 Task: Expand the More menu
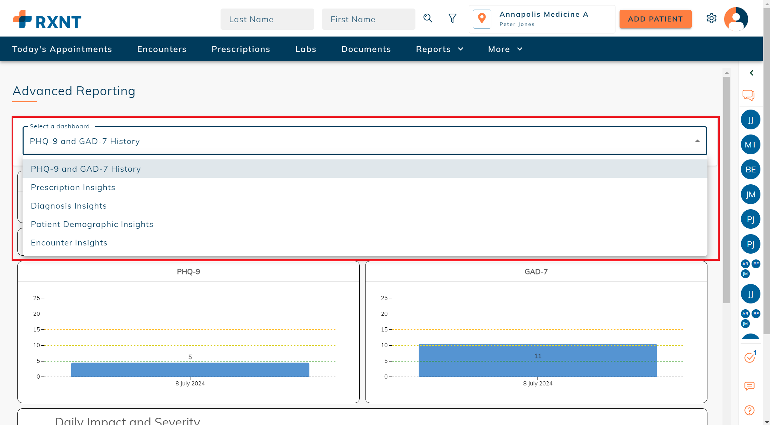coord(505,49)
